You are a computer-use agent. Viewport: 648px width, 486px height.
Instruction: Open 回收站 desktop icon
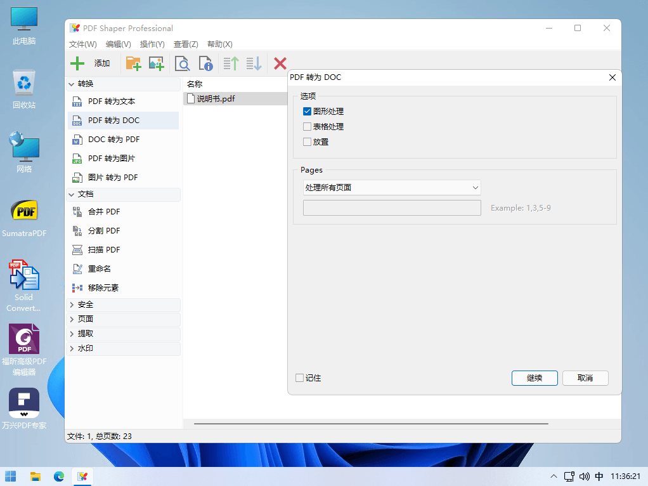click(x=24, y=89)
